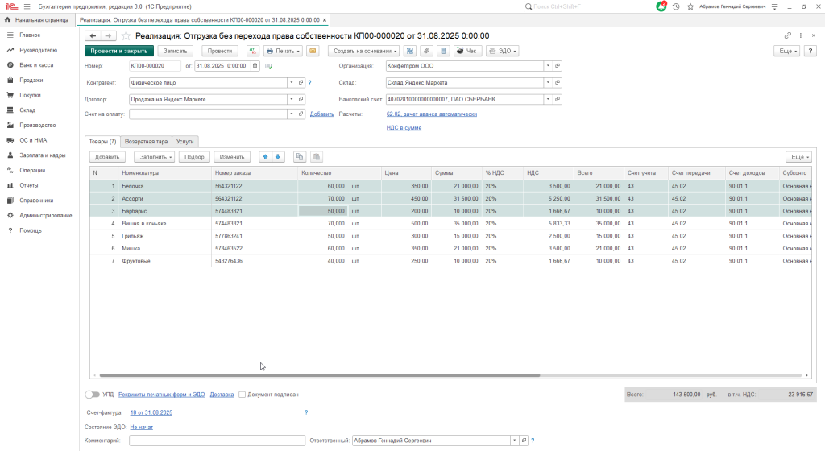Image resolution: width=825 pixels, height=451 pixels.
Task: Open the Печать dropdown menu
Action: click(x=284, y=51)
